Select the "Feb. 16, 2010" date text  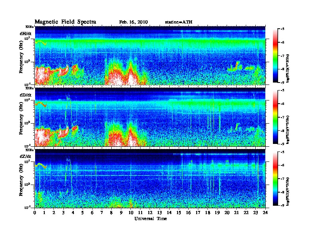[133, 22]
